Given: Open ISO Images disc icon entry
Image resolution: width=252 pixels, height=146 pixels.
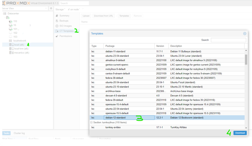Looking at the screenshot, I should 57,26.
